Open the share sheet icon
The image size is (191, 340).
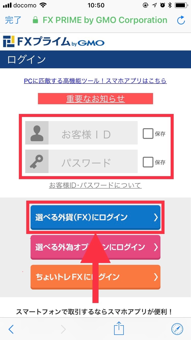tap(119, 328)
